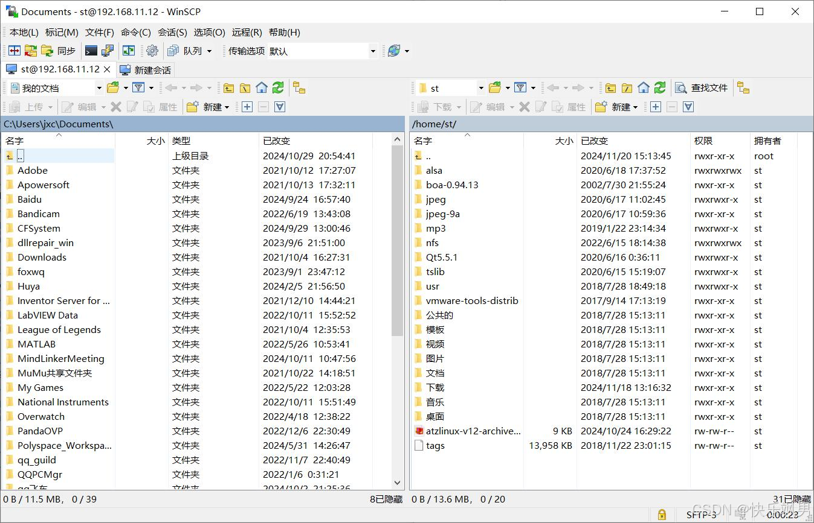The image size is (814, 523).
Task: Click the remote panel home directory icon
Action: [644, 88]
